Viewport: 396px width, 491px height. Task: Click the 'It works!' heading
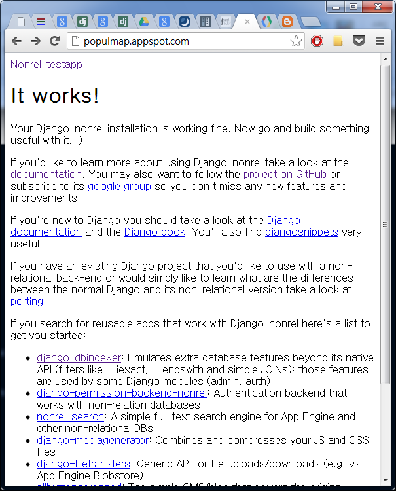[55, 96]
